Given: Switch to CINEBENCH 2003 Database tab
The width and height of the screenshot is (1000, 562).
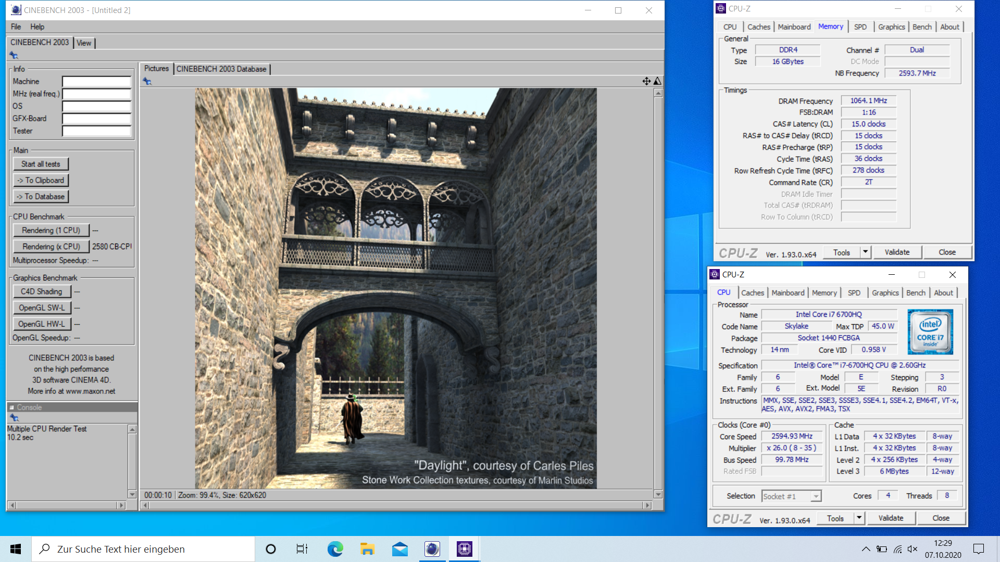Looking at the screenshot, I should (x=221, y=69).
